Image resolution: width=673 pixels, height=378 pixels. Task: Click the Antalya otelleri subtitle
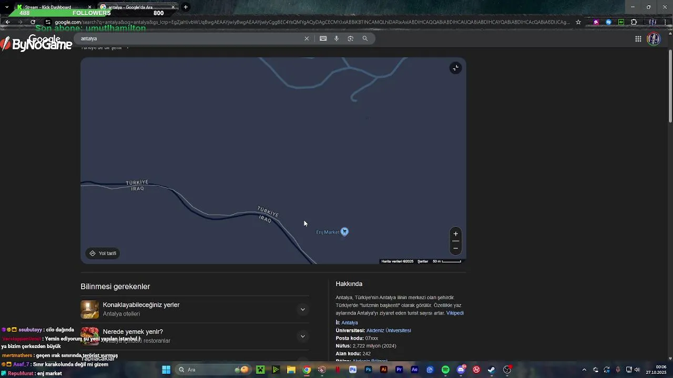click(121, 314)
